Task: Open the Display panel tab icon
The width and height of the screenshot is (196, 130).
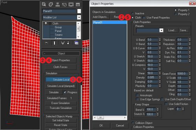Action: click(71, 5)
